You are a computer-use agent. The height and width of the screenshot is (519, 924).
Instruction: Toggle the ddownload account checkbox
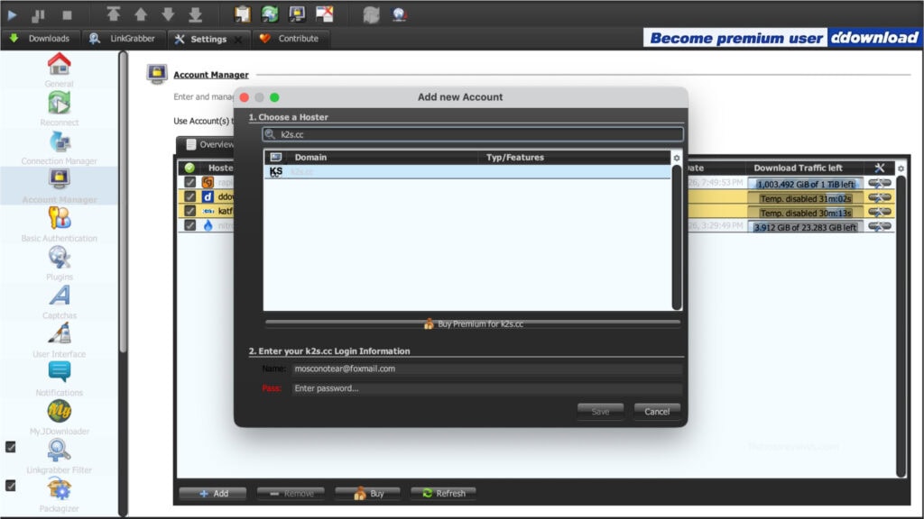[x=189, y=196]
